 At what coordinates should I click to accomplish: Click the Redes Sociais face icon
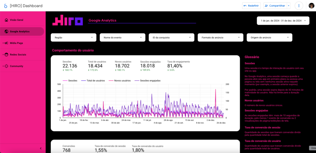click(6, 55)
